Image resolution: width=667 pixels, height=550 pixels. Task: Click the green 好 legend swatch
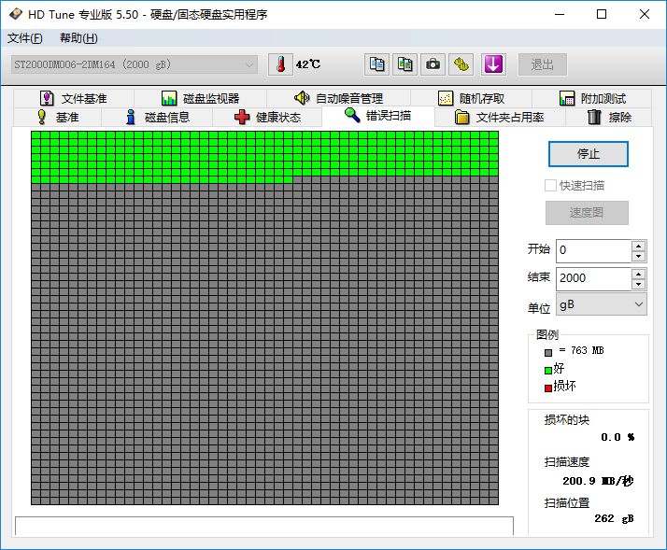tap(548, 370)
